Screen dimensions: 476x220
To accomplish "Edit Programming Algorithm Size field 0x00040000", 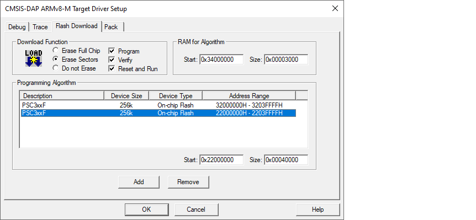I will (286, 160).
